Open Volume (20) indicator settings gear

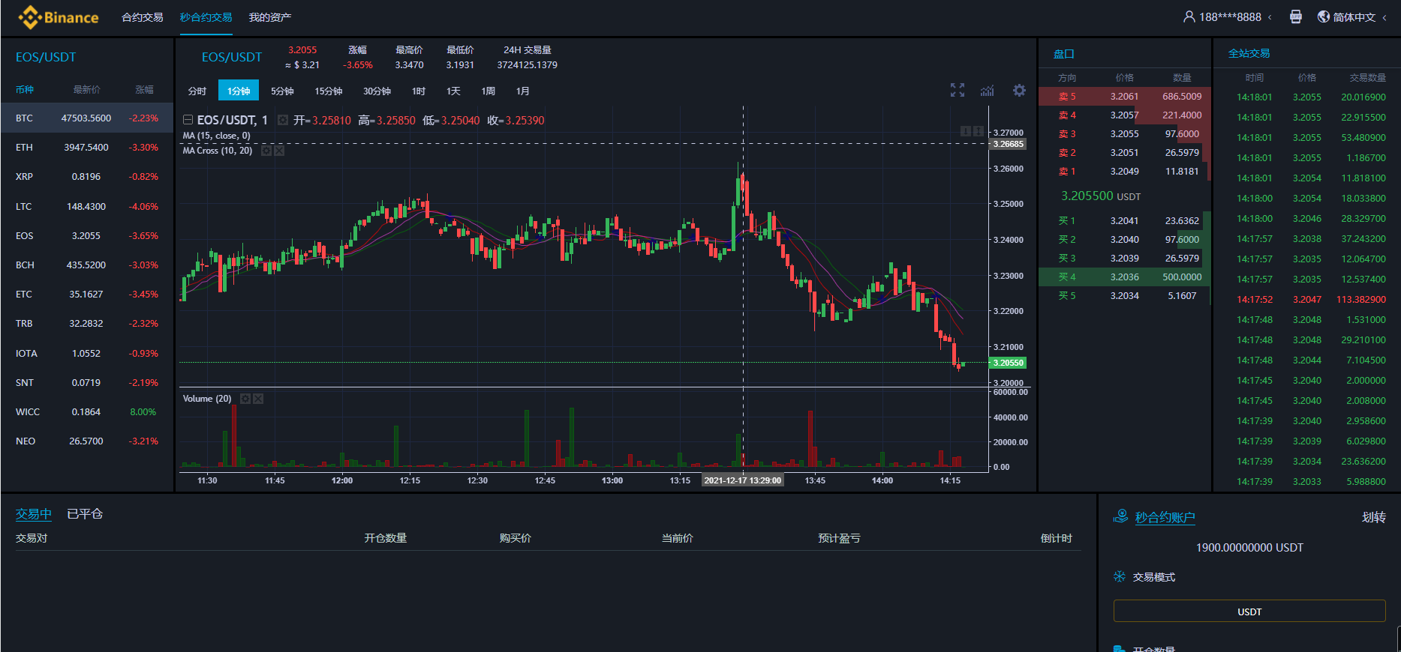pos(245,399)
